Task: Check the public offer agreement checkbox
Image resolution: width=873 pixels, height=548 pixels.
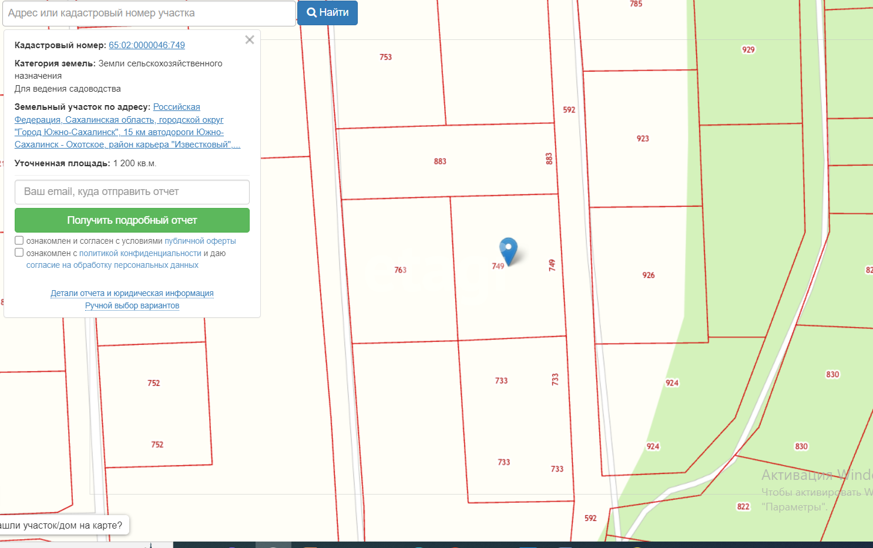Action: pos(19,240)
